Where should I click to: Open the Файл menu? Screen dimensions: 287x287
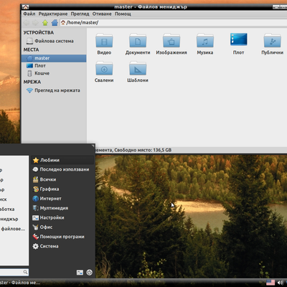pyautogui.click(x=29, y=14)
